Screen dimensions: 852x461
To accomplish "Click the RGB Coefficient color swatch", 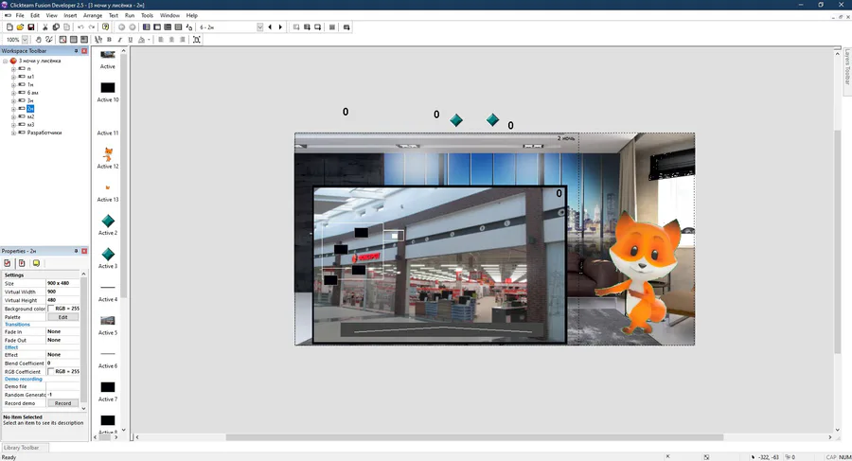I will [x=50, y=371].
